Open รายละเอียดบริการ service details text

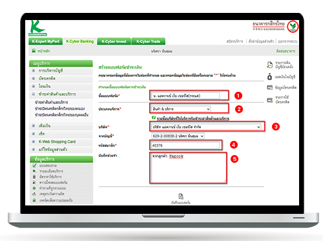click(x=51, y=171)
